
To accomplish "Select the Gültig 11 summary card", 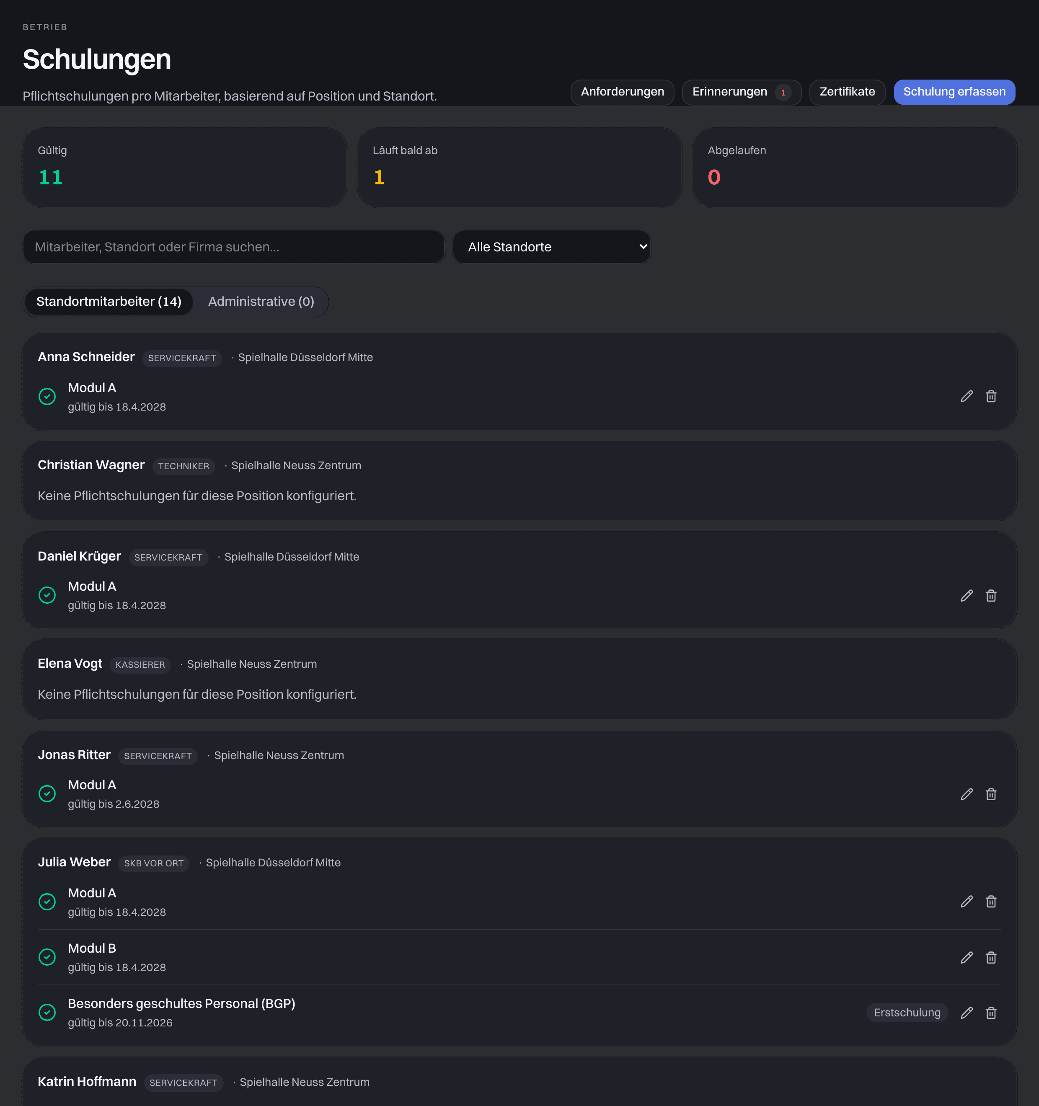I will [x=184, y=168].
